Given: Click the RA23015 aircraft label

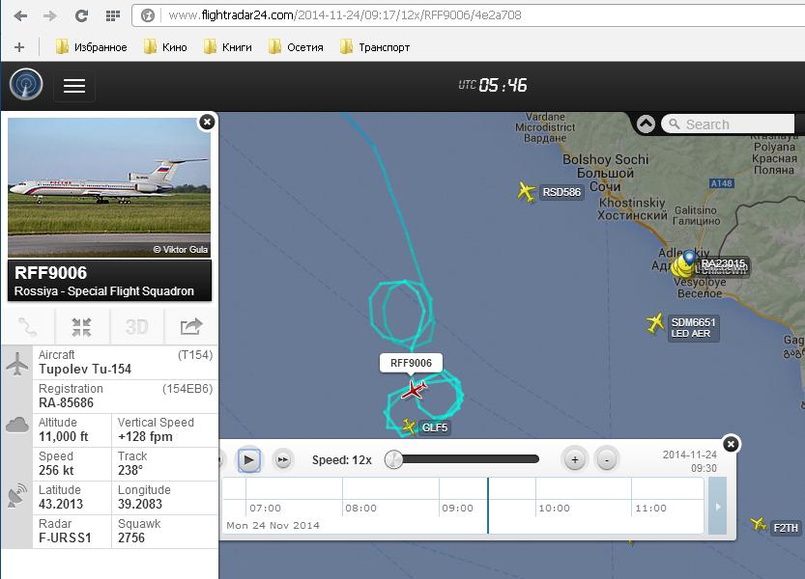Looking at the screenshot, I should click(723, 264).
